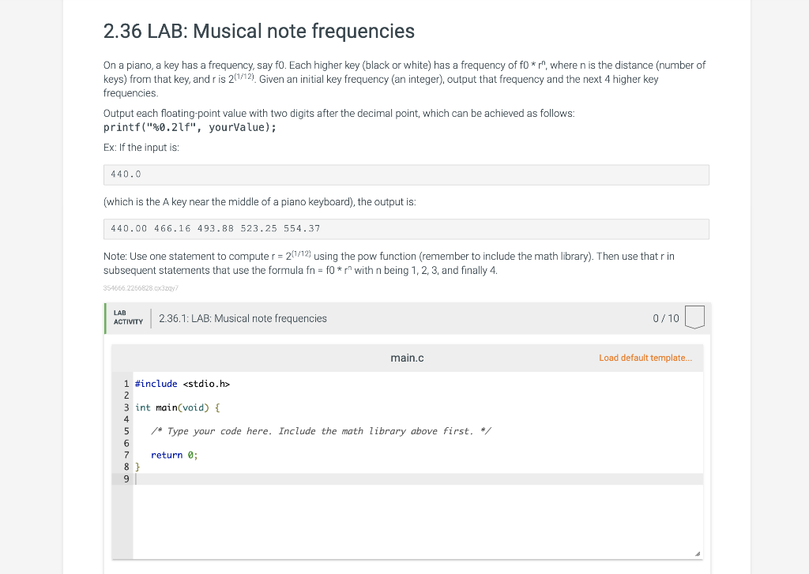Click the #include stdio.h line in editor

(x=182, y=384)
